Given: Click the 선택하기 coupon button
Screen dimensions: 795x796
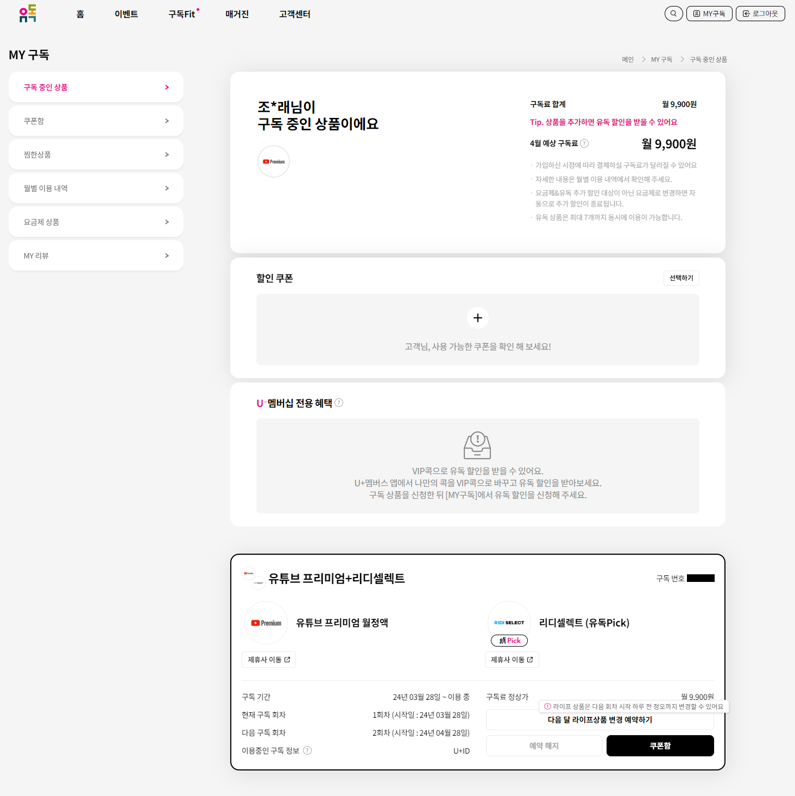Looking at the screenshot, I should [682, 278].
